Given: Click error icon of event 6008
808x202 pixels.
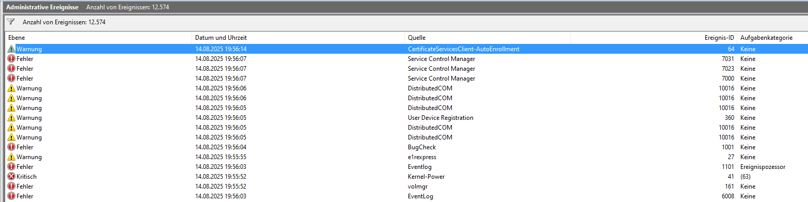Looking at the screenshot, I should point(11,196).
